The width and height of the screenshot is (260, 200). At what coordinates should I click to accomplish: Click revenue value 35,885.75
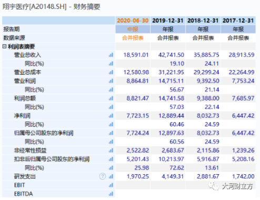pos(206,55)
